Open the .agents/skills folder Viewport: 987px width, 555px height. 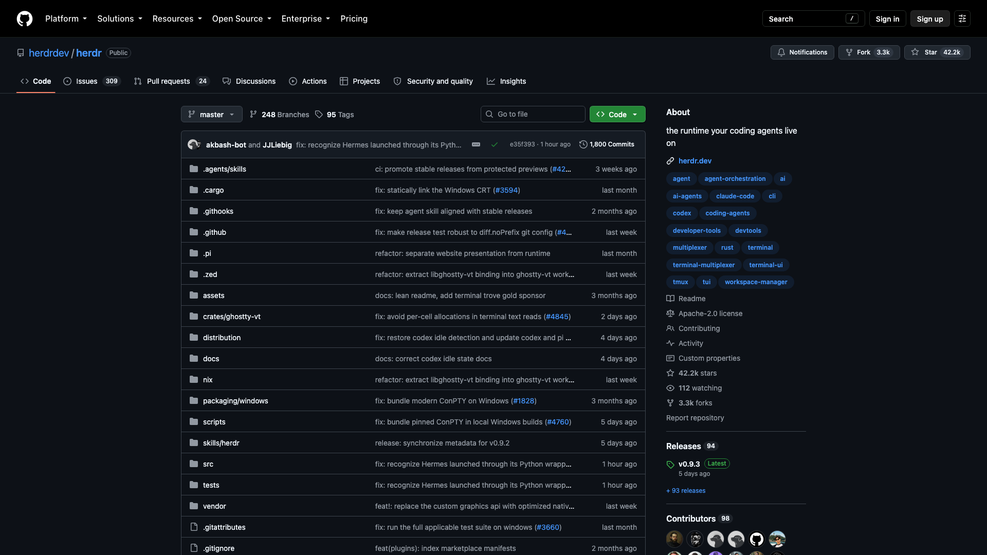coord(225,169)
